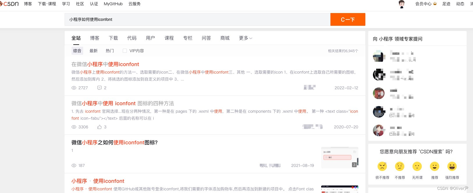This screenshot has width=473, height=193.
Task: Open 社区 in the top navigation
Action: click(x=80, y=4)
